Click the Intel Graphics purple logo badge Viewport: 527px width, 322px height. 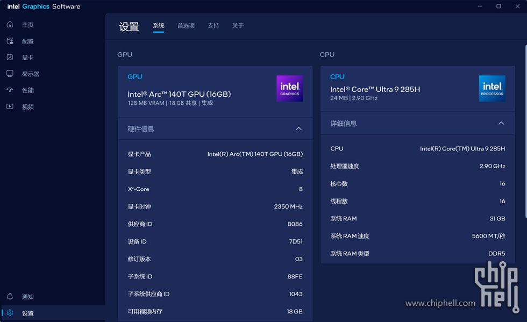289,88
